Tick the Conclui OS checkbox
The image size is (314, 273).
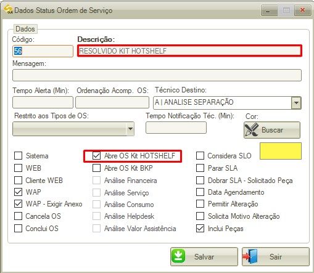tap(19, 228)
